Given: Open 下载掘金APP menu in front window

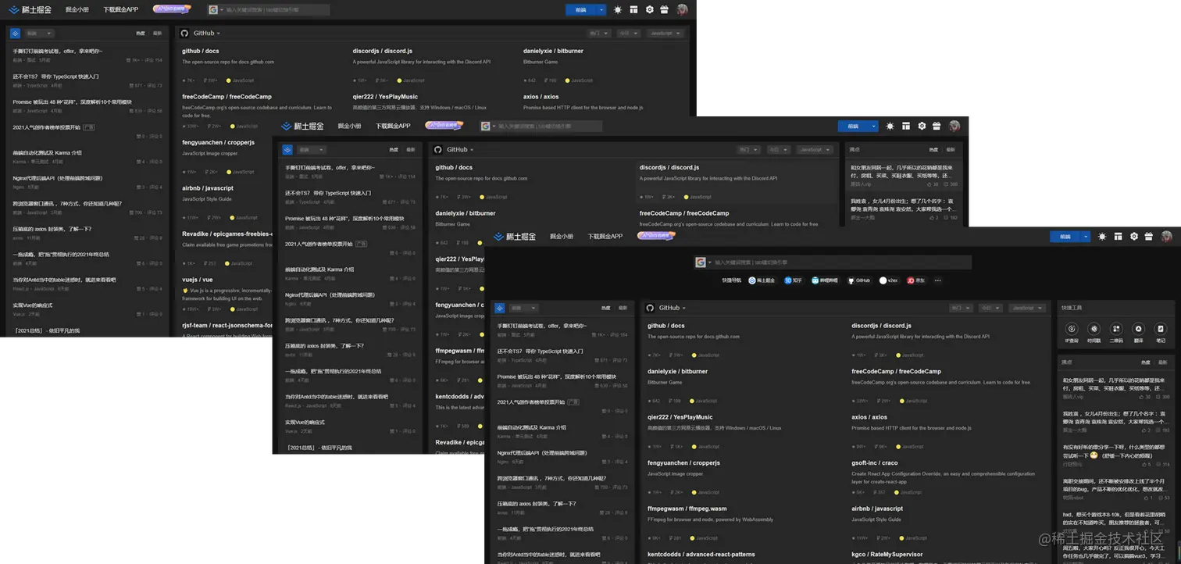Looking at the screenshot, I should point(605,236).
